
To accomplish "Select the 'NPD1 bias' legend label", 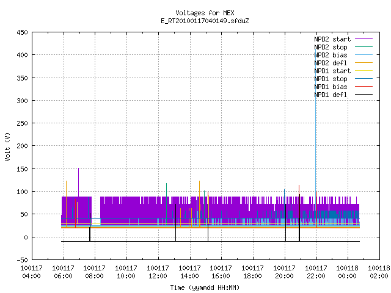I will pos(331,87).
